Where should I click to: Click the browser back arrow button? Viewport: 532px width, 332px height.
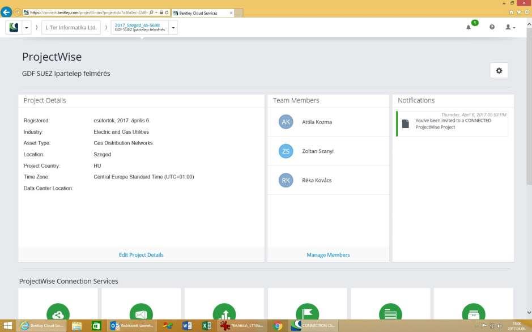(6, 12)
